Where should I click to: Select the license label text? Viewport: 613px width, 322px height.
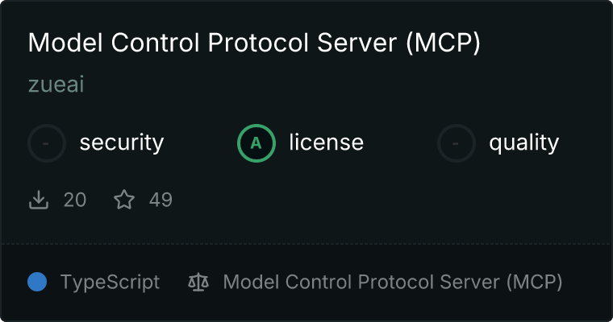pos(327,142)
